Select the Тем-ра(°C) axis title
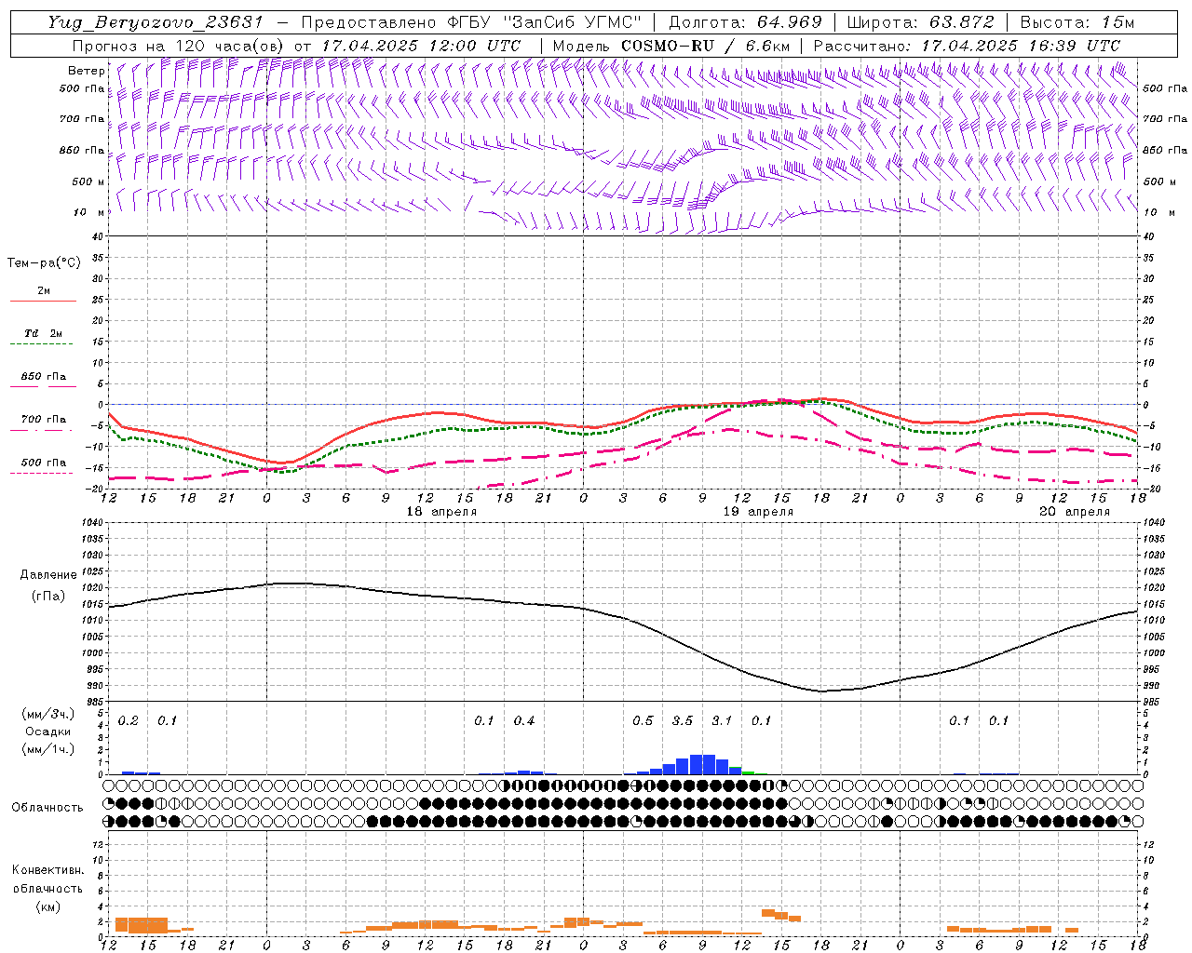 (44, 262)
